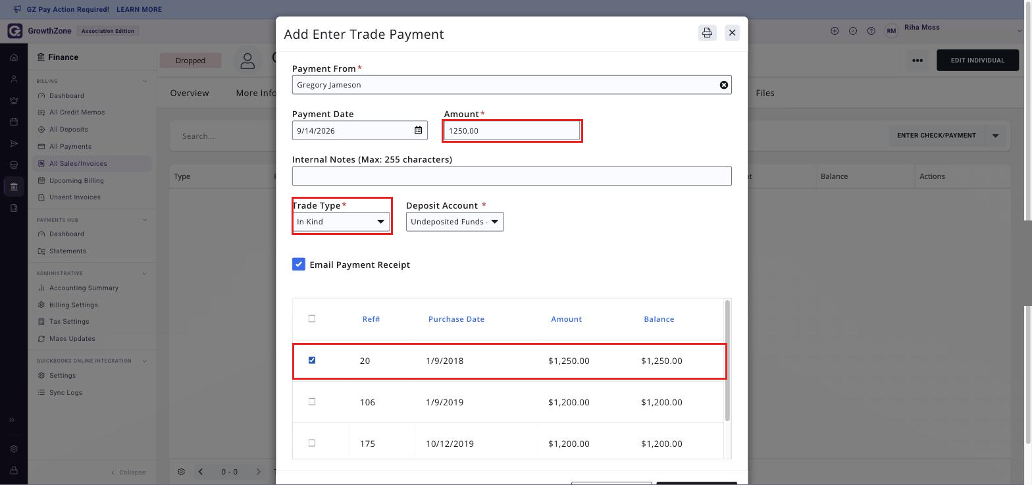Collapse the QuickBooks Online Integration section
Viewport: 1032px width, 485px height.
pyautogui.click(x=145, y=361)
